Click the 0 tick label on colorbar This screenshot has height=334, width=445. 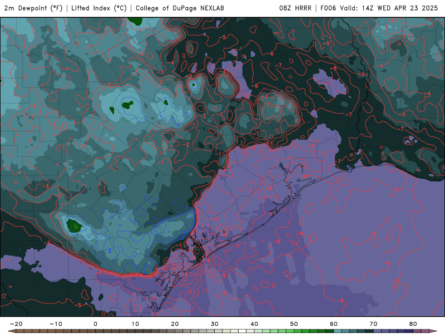tap(95, 324)
